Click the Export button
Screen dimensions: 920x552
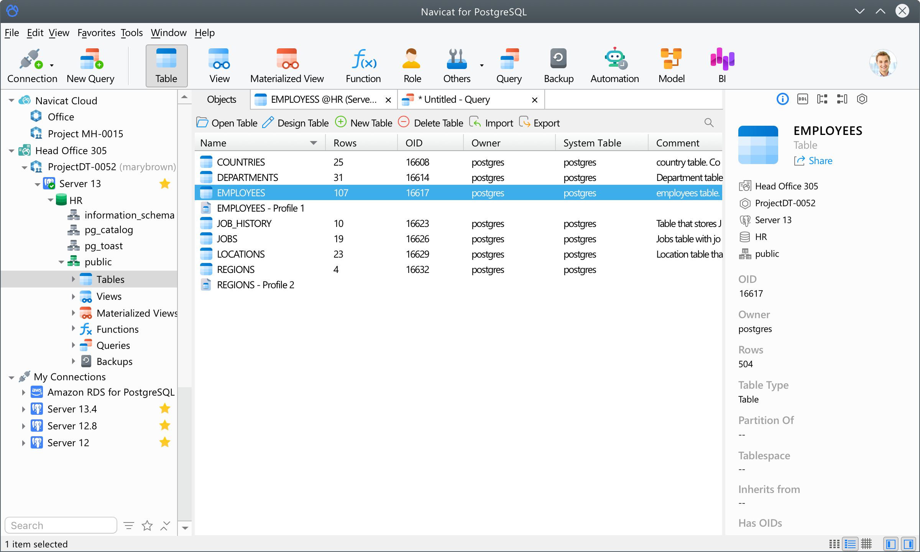[x=539, y=123]
